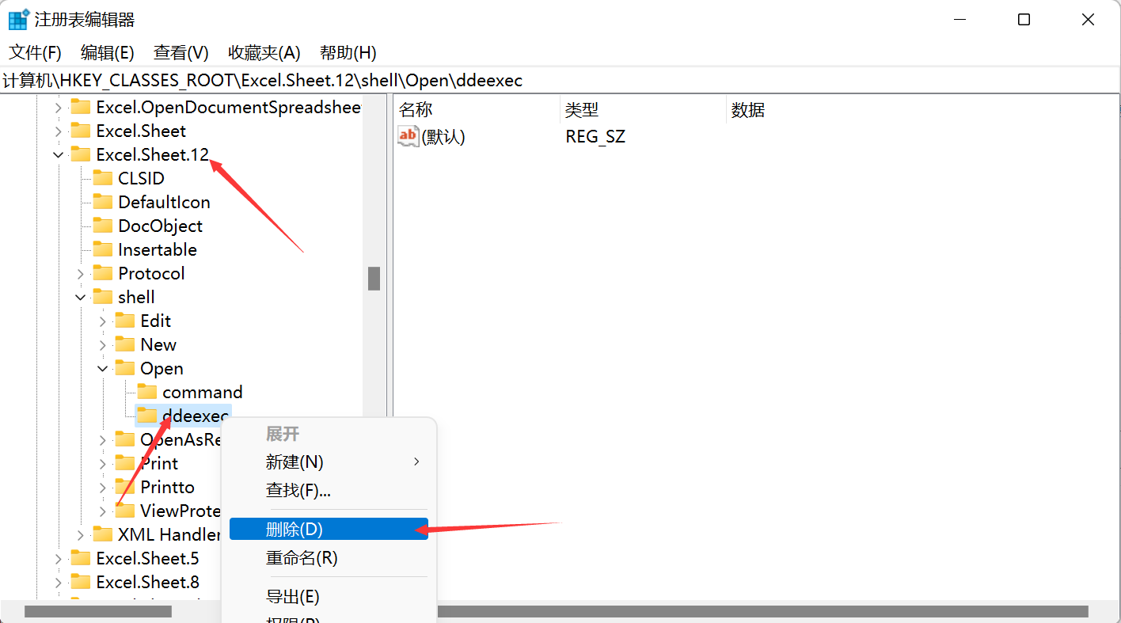Expand the XML Handler key
This screenshot has width=1121, height=623.
pyautogui.click(x=80, y=534)
